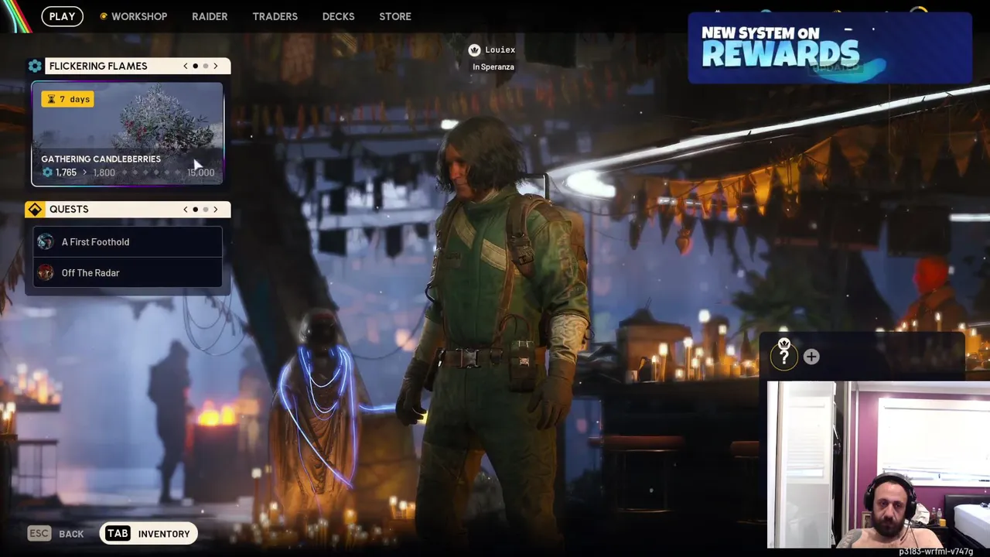Switch to the RAIDER tab
Image resolution: width=990 pixels, height=557 pixels.
tap(210, 16)
